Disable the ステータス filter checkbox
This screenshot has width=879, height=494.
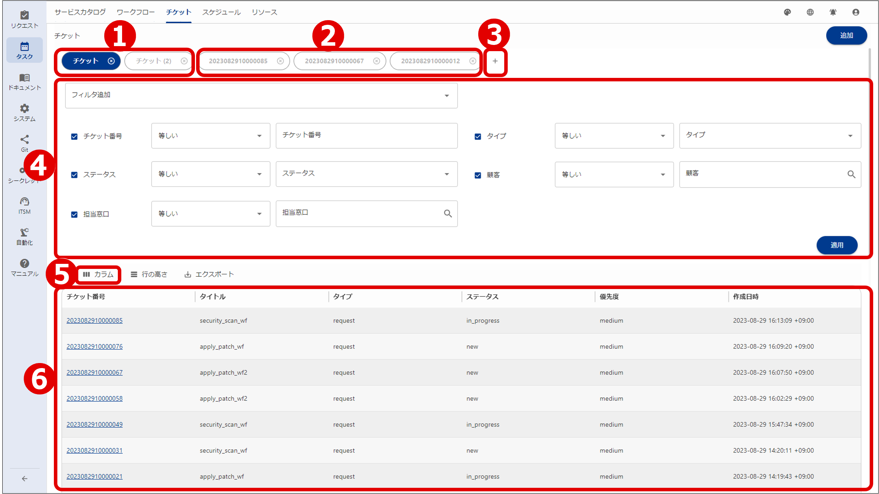[x=74, y=175]
